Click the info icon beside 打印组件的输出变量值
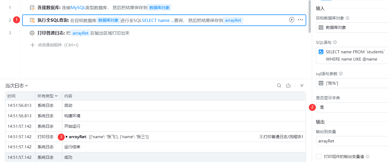The image size is (388, 162). (368, 157)
